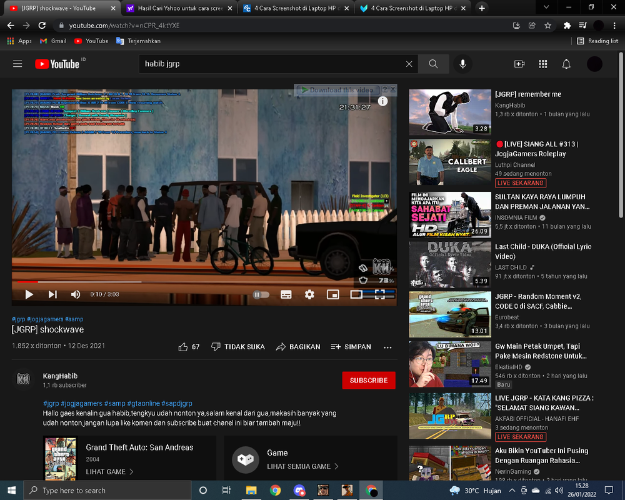Open the player settings gear
The height and width of the screenshot is (500, 625).
point(309,294)
